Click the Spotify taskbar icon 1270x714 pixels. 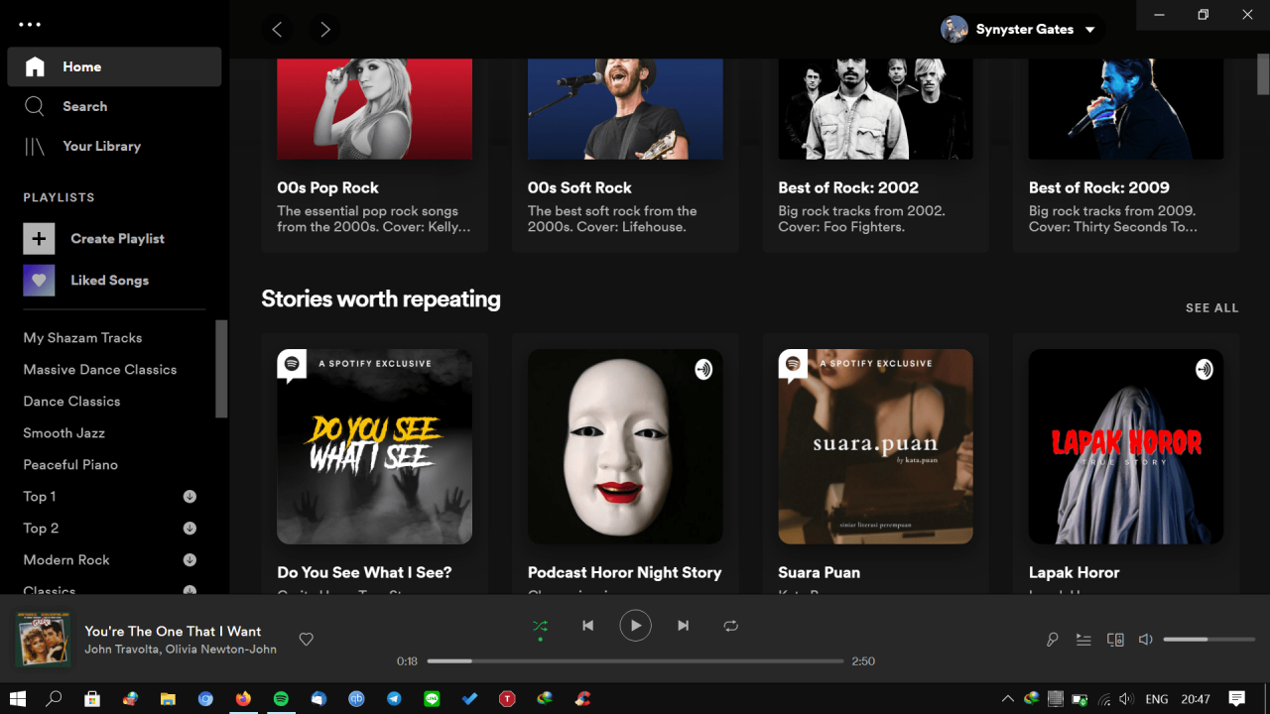pos(281,698)
